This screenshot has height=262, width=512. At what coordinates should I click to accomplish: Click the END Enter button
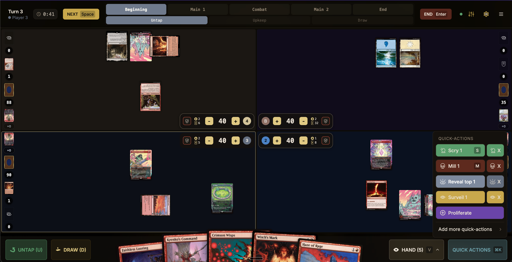coord(435,14)
